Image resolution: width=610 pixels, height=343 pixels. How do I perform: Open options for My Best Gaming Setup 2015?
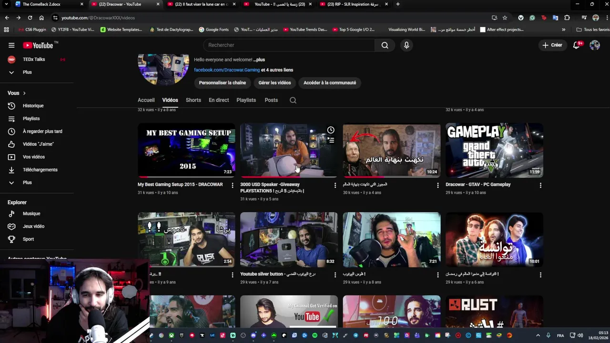[x=233, y=185]
